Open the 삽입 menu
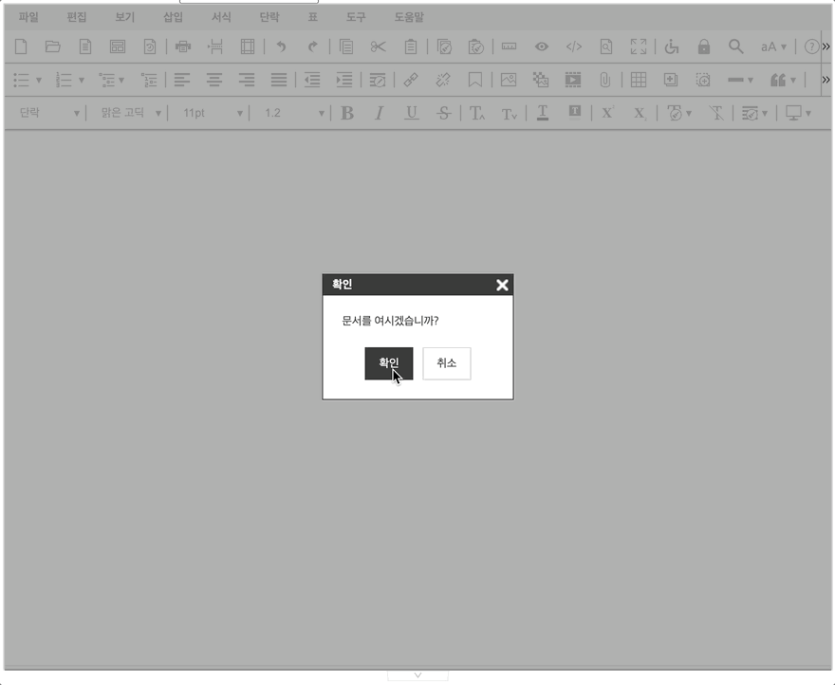This screenshot has height=685, width=835. [173, 17]
